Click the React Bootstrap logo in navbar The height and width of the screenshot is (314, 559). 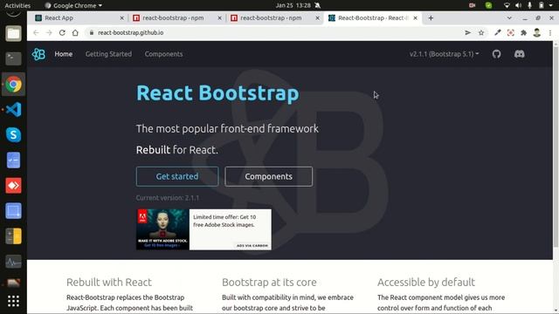coord(38,54)
